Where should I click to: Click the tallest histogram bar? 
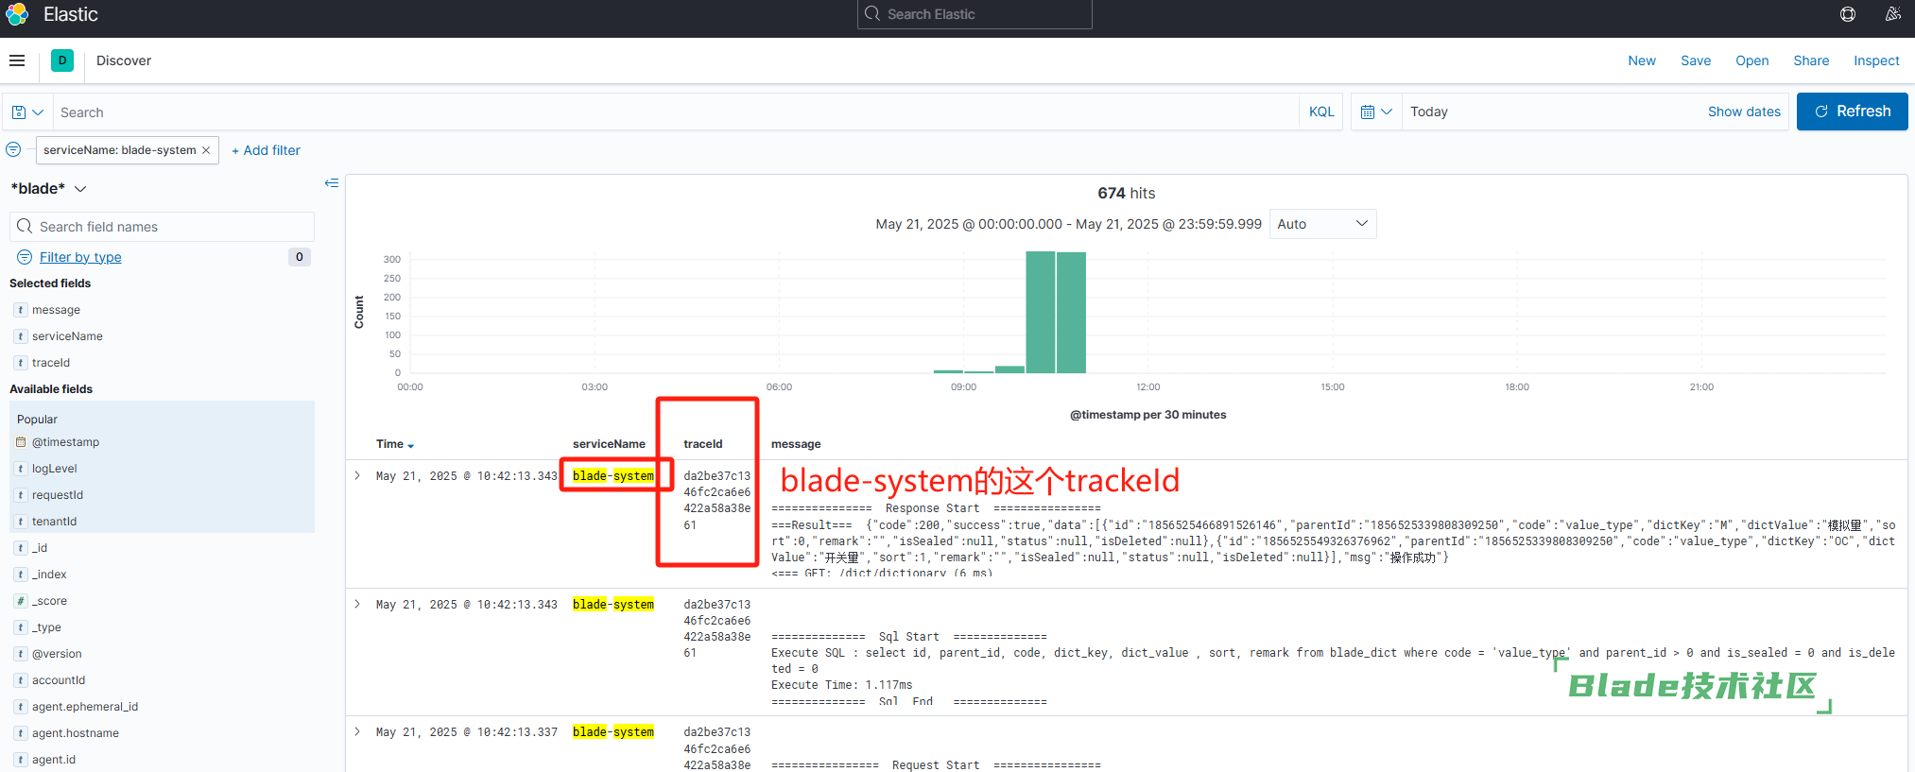[1041, 312]
